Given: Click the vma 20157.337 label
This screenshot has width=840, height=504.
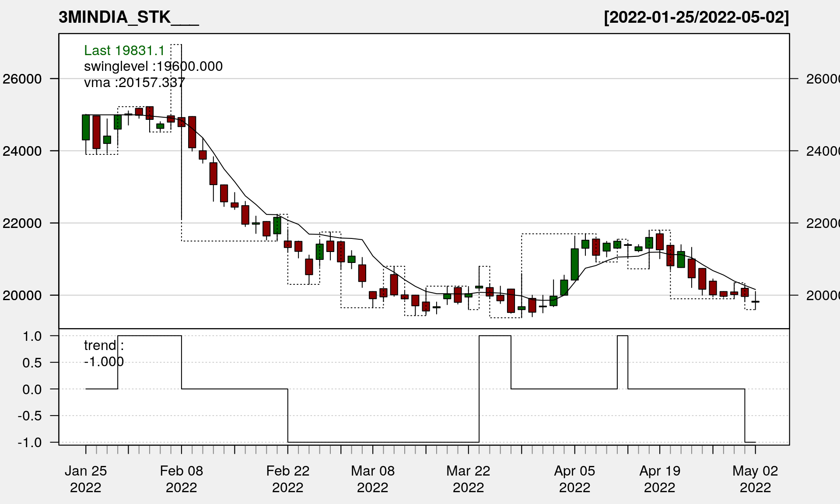Looking at the screenshot, I should point(134,82).
